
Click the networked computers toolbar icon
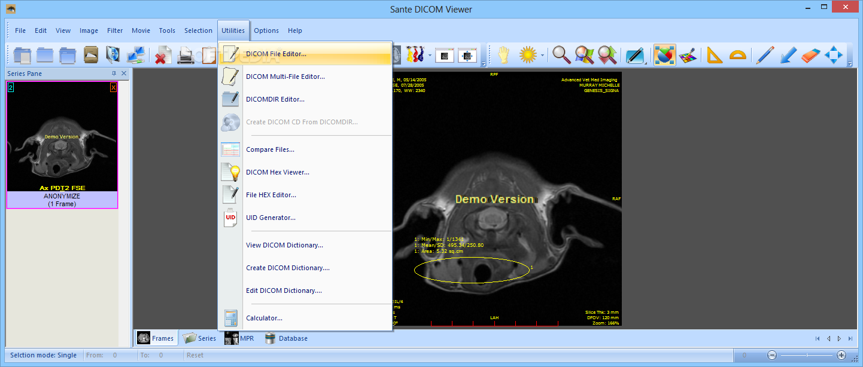(x=136, y=55)
